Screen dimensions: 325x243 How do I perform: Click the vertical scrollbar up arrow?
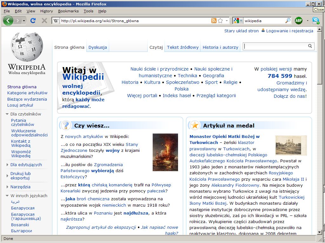[x=319, y=29]
